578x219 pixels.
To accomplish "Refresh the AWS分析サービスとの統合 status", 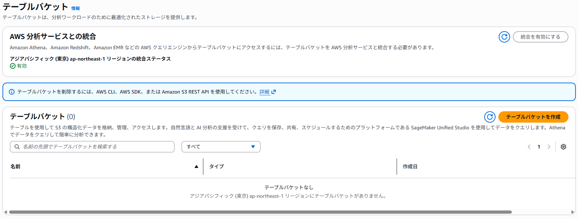I will 504,37.
